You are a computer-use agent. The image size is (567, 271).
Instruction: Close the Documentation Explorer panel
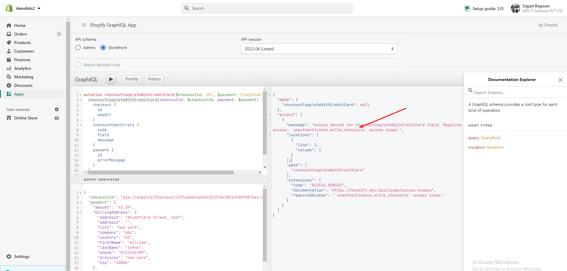tap(560, 80)
